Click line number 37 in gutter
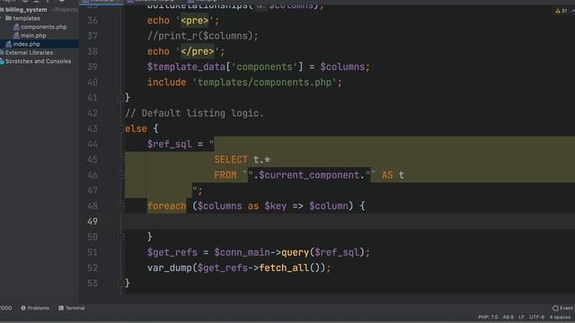 (93, 36)
